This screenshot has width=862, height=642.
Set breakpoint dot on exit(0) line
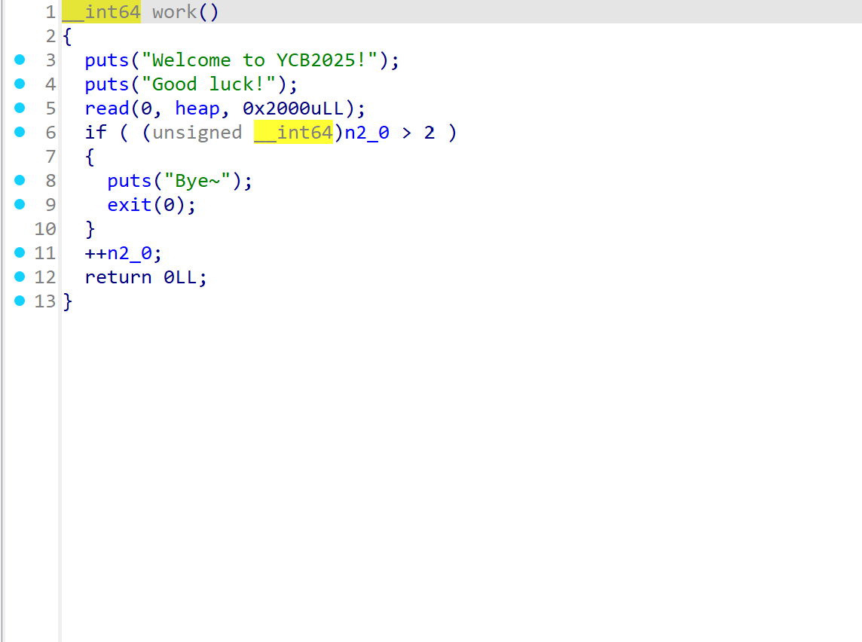coord(20,204)
